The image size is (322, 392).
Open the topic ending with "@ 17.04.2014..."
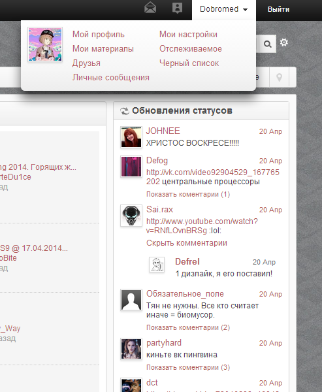[34, 248]
